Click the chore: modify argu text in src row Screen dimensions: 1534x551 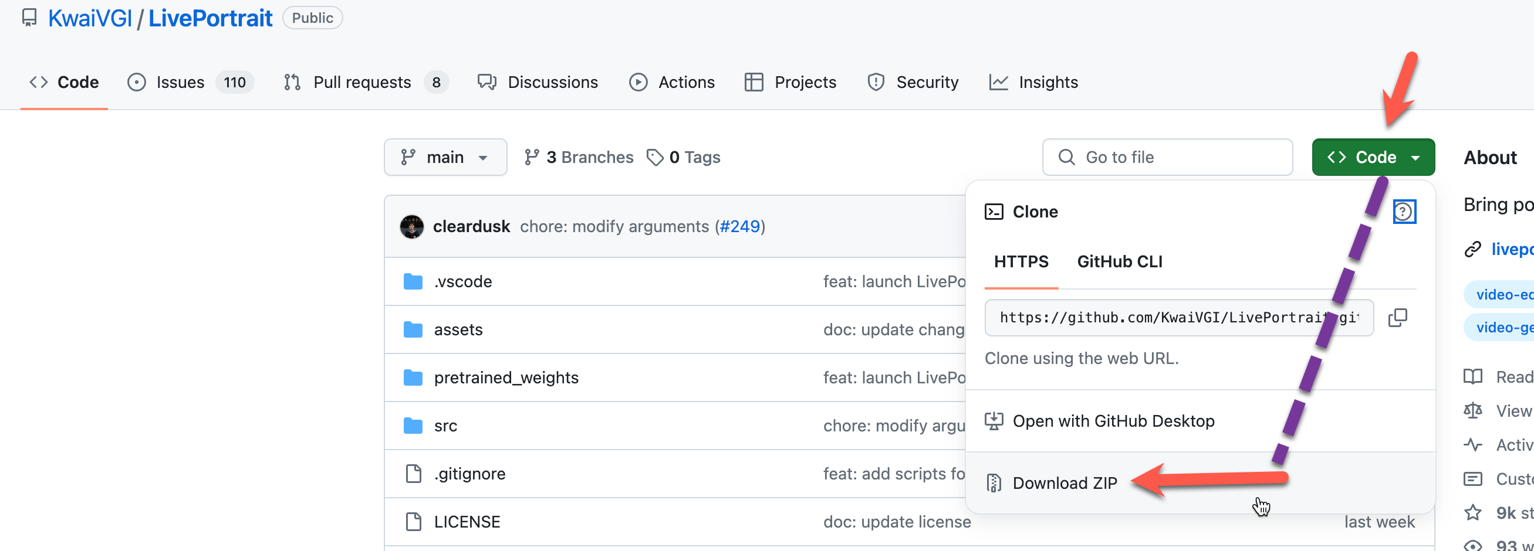(x=894, y=426)
